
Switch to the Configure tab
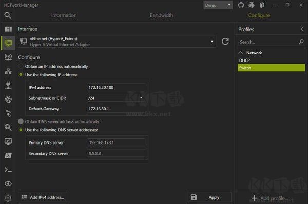pos(259,15)
